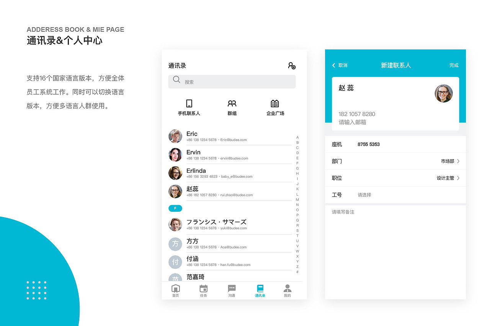The height and width of the screenshot is (326, 490).
Task: Click 取消 to cancel new contact
Action: [343, 65]
